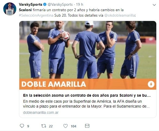Expand the tweet options chevron menu
The height and width of the screenshot is (131, 159).
point(154,5)
